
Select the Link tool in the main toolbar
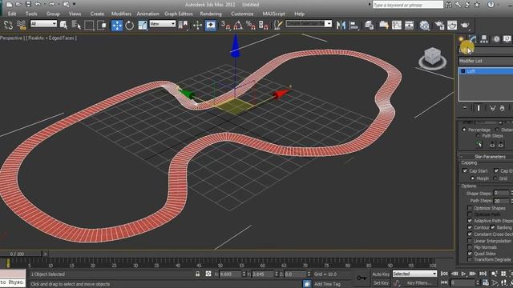(9, 25)
